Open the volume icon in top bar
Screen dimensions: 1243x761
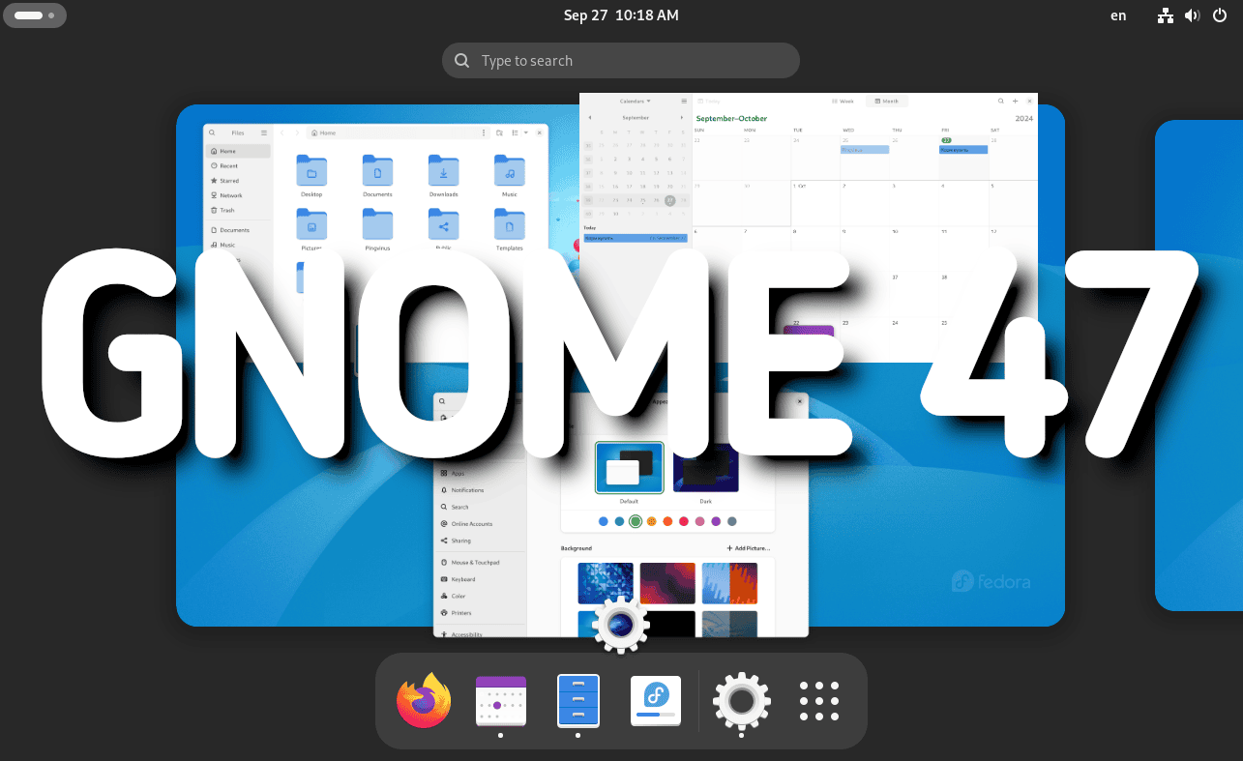click(1192, 15)
